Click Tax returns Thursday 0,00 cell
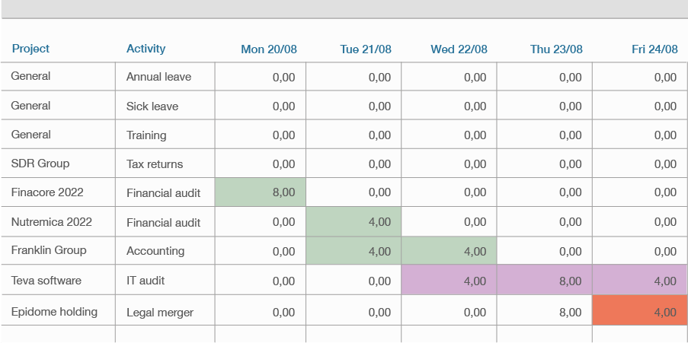 point(545,164)
